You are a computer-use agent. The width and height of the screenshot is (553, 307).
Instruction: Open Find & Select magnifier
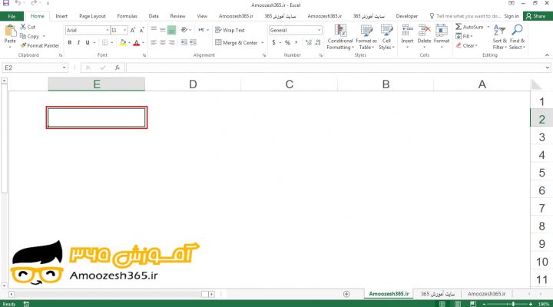pos(517,37)
